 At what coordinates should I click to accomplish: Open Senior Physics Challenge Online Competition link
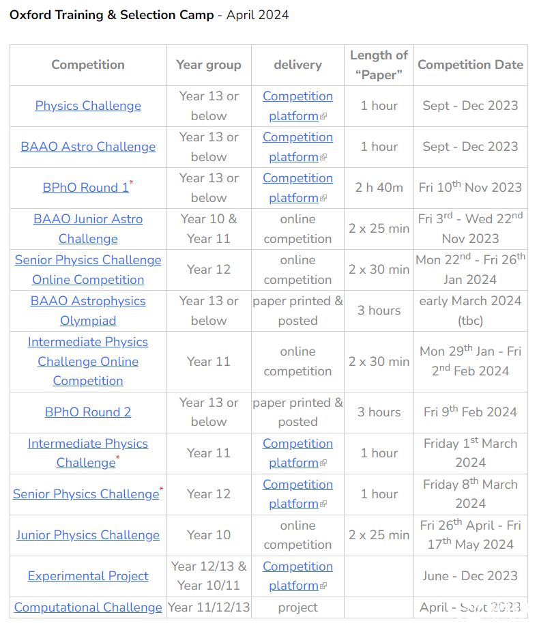coord(88,270)
